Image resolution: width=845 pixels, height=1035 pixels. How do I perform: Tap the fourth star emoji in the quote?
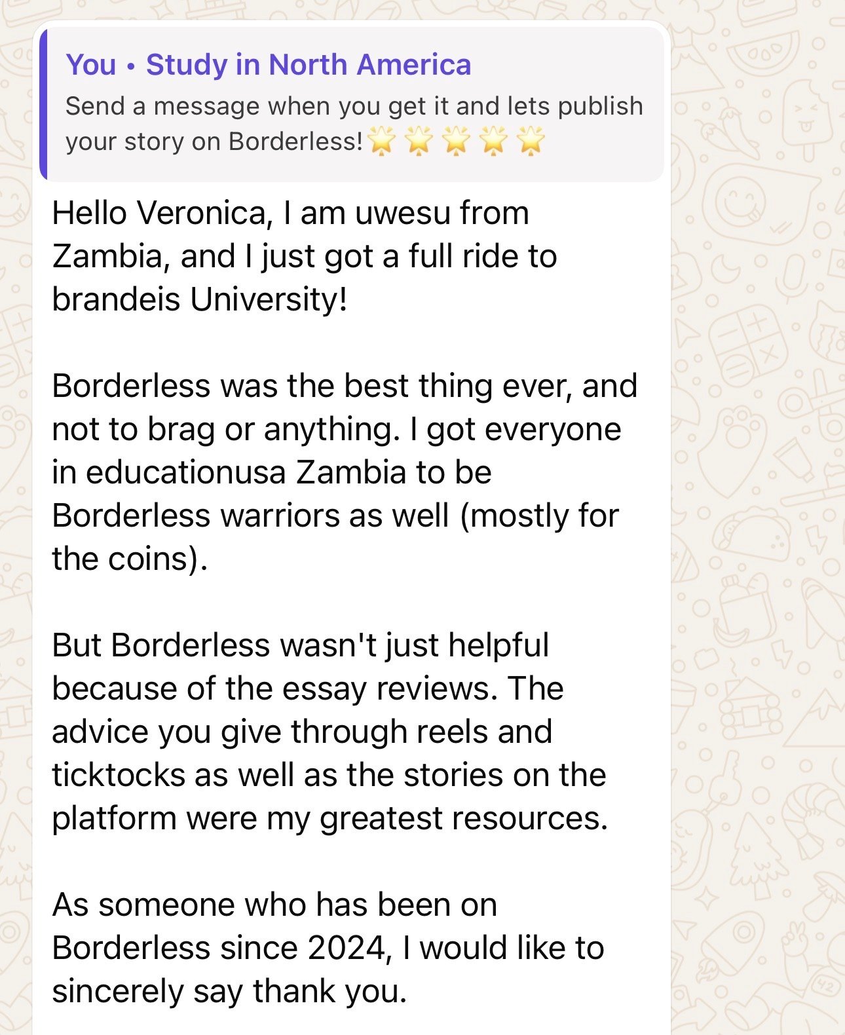[x=494, y=141]
